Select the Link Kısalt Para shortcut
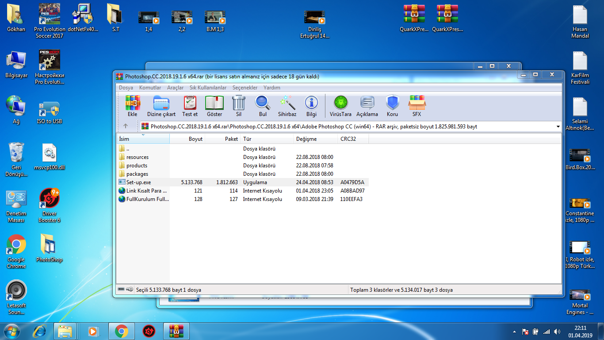This screenshot has width=604, height=340. pos(243,191)
